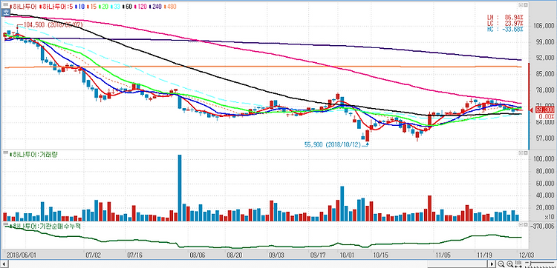Click the 10/01 date axis label
The image size is (557, 268).
pos(347,254)
